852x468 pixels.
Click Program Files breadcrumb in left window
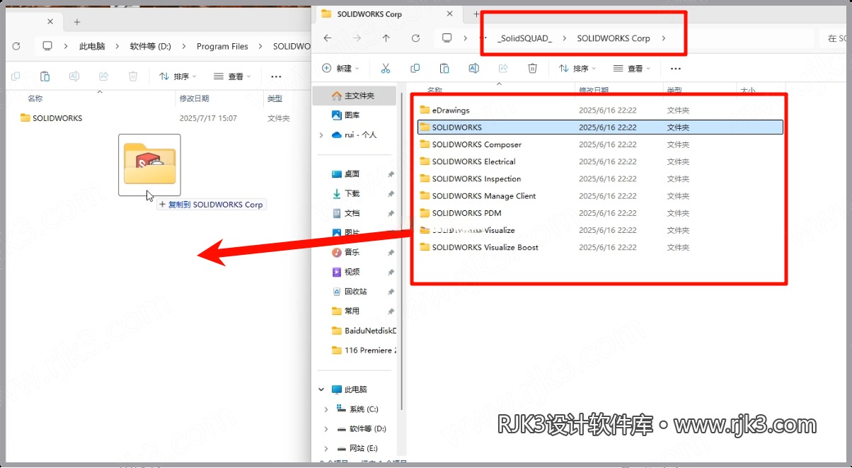pos(222,46)
